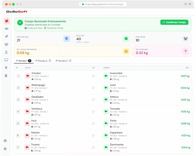
Task: Click the blue shield icon in Peleas Reg. card
Action: pyautogui.click(x=67, y=39)
